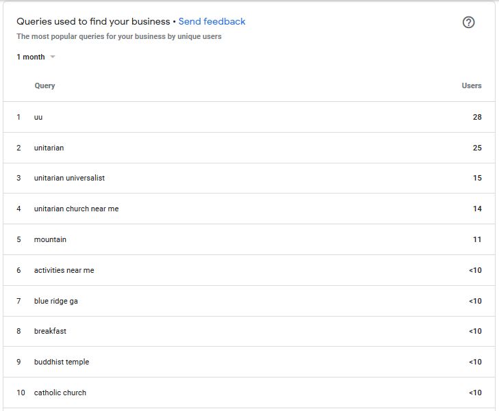Screen dimensions: 499x411
Task: Select the 'mountain' query
Action: coord(50,239)
